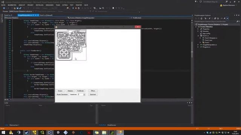241x135 pixels.
Task: Click the Iterationen spinner arrows
Action: pos(84,94)
